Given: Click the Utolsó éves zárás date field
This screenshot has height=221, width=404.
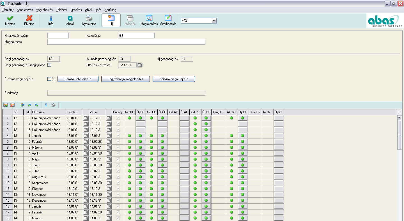Looking at the screenshot, I should click(127, 65).
